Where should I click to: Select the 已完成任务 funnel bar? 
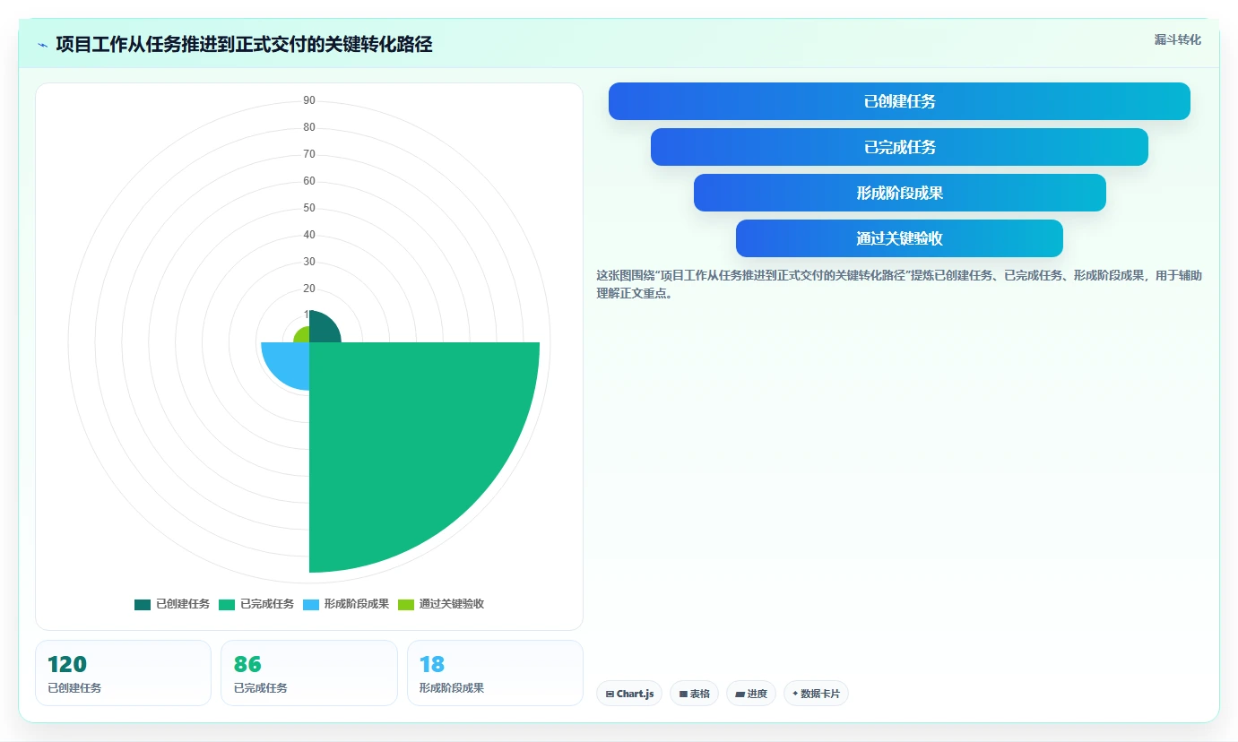point(899,147)
